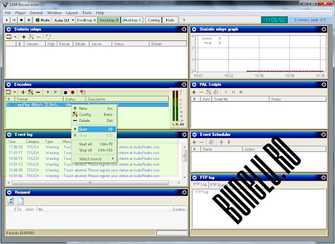Click the Pause button in main toolbar
This screenshot has width=335, height=244.
pyautogui.click(x=14, y=20)
